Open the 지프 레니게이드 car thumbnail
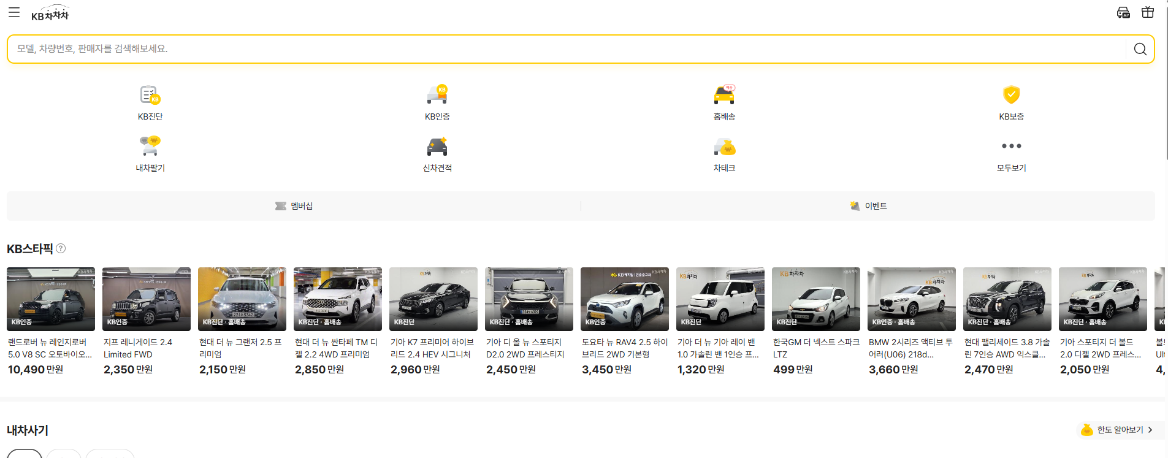This screenshot has width=1168, height=458. click(x=147, y=299)
